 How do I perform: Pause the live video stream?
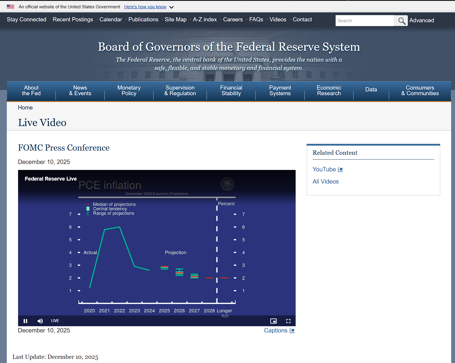pyautogui.click(x=25, y=321)
